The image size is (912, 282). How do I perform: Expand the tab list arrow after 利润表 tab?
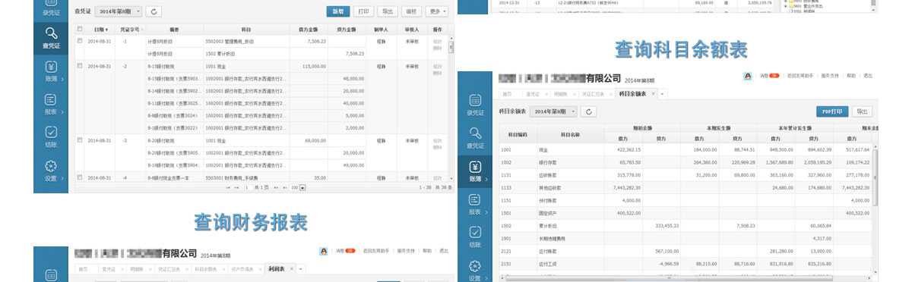[x=300, y=268]
